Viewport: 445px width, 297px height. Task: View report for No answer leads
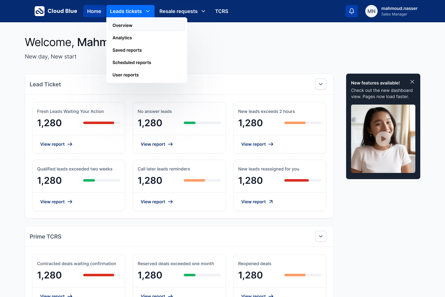(157, 144)
